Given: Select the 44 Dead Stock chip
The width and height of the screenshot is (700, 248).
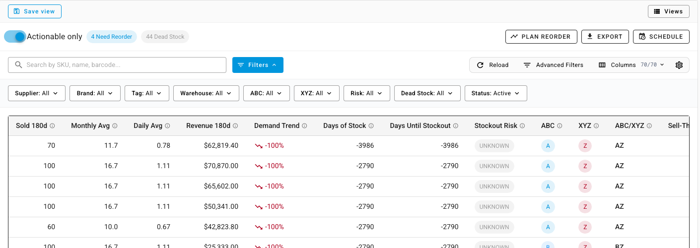Looking at the screenshot, I should click(x=165, y=37).
